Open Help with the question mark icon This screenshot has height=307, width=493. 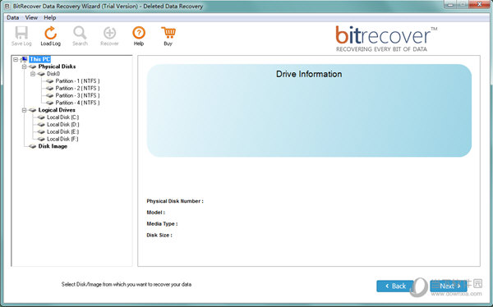tap(139, 33)
